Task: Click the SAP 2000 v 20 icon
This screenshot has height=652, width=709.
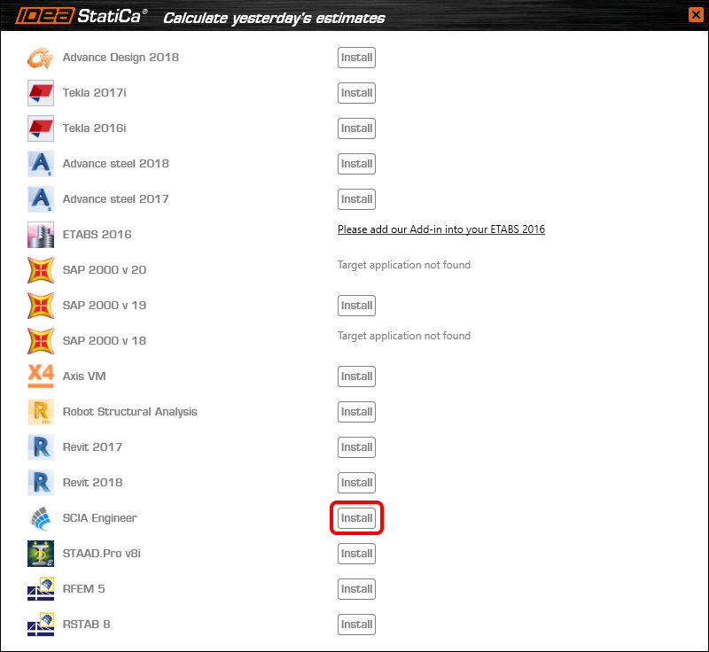Action: click(x=40, y=270)
